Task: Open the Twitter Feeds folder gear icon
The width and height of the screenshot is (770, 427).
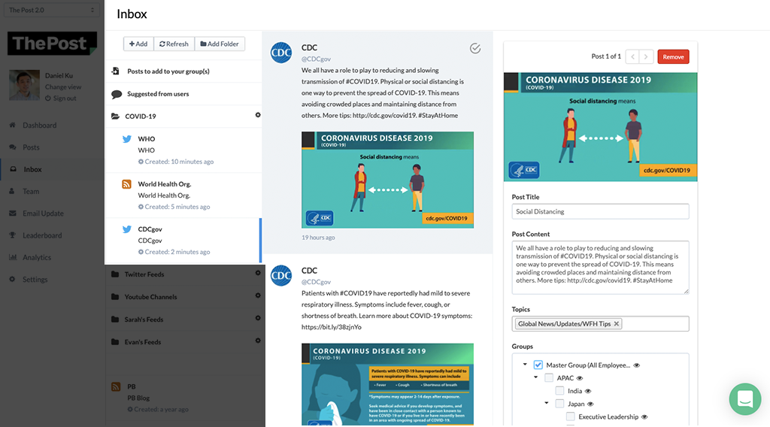Action: coord(258,273)
